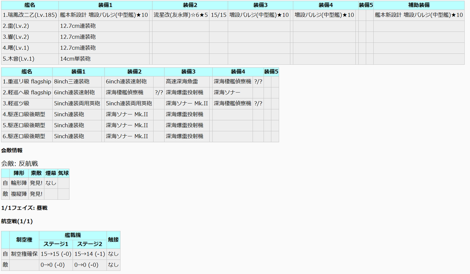Click the 索敵 column header
This screenshot has width=470, height=274.
click(36, 173)
